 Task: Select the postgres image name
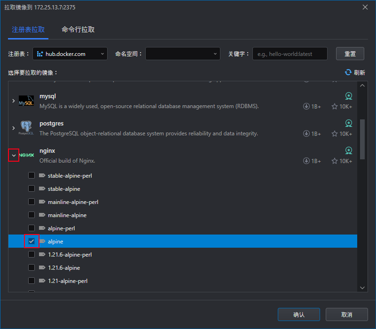pos(52,124)
